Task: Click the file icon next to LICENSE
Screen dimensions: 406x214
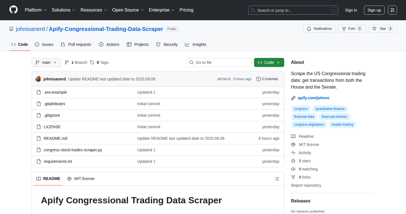Action: click(x=39, y=127)
